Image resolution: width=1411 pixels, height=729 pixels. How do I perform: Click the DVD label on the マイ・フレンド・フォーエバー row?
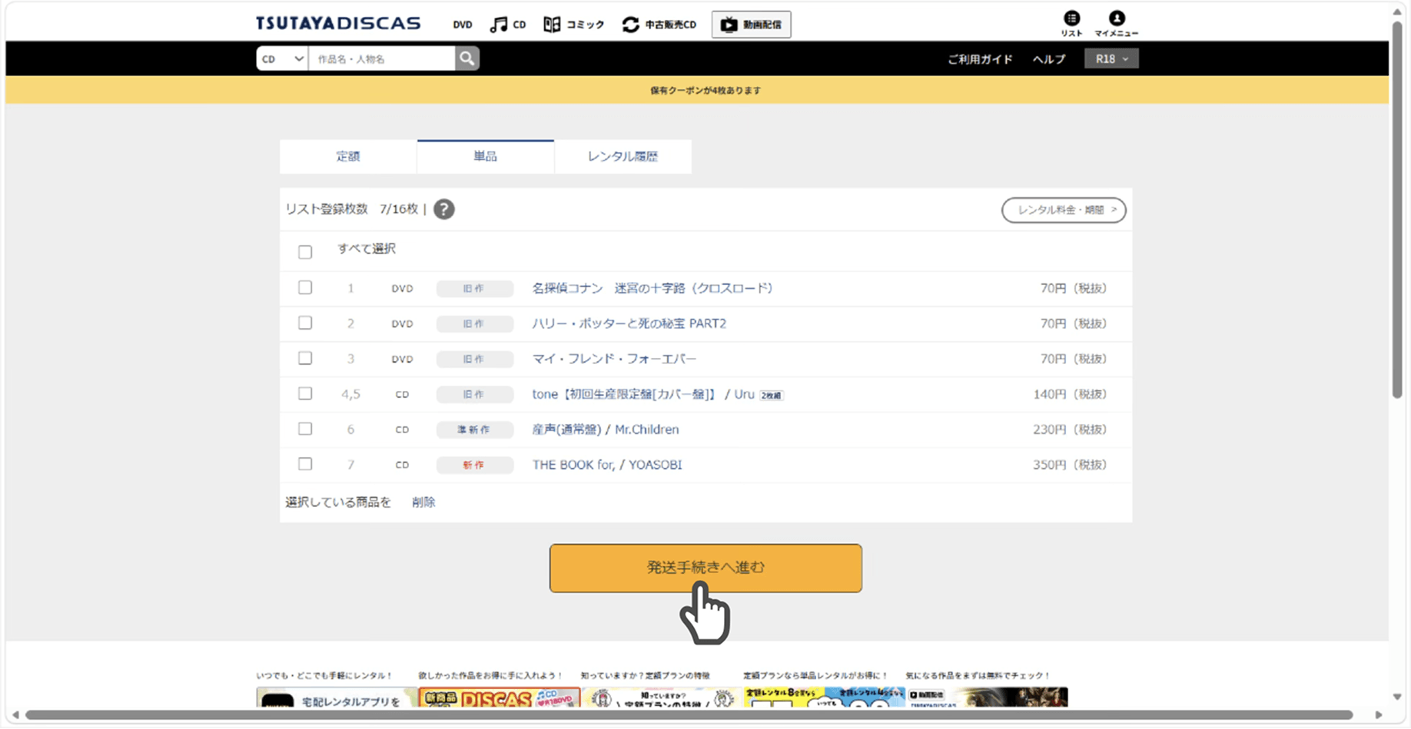402,359
